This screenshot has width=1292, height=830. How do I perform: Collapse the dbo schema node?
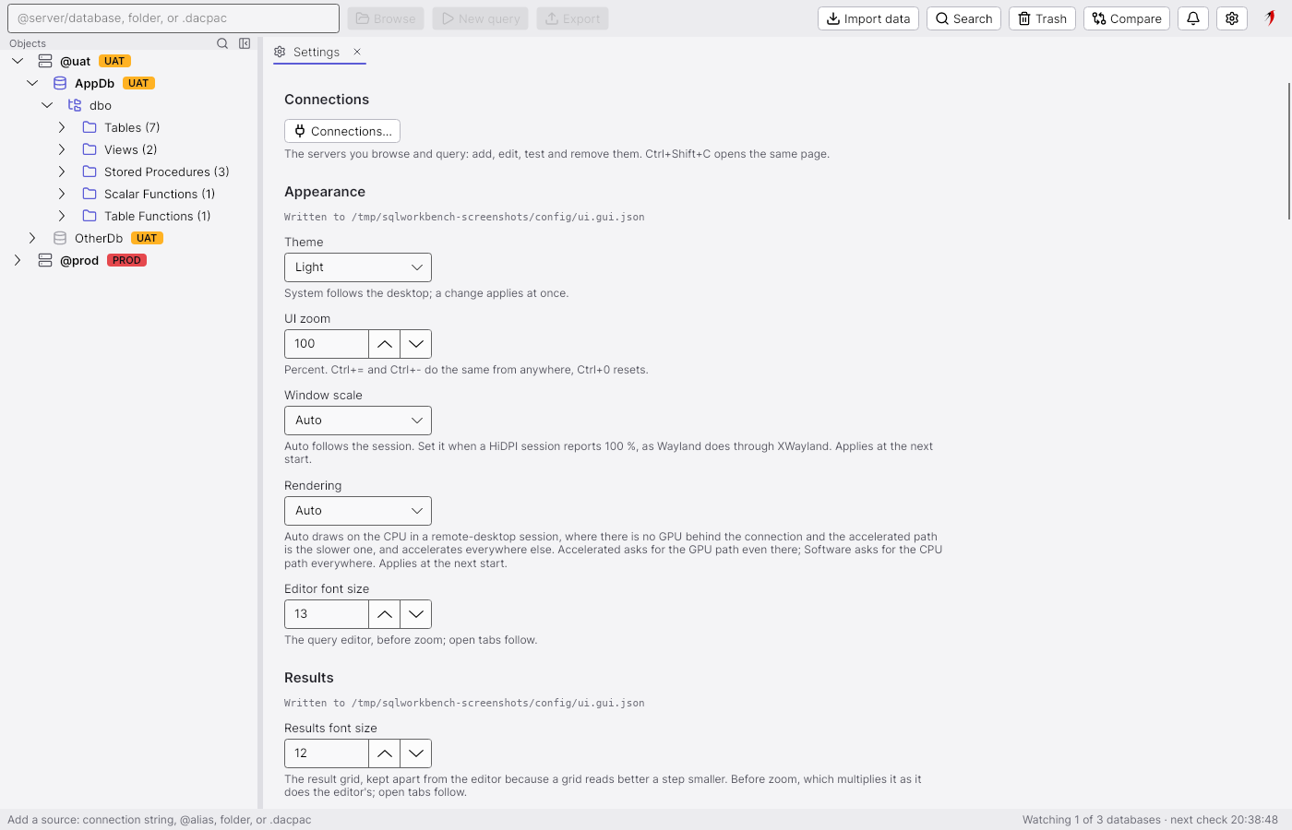pos(47,105)
